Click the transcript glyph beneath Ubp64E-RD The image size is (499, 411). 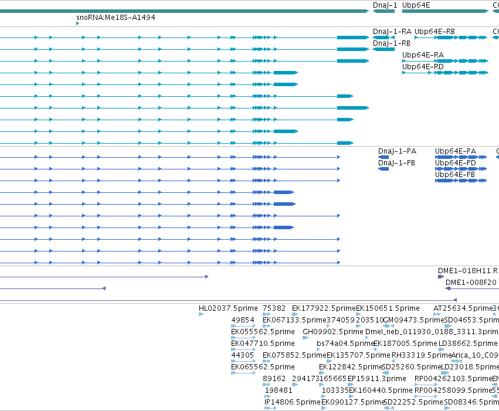[445, 73]
